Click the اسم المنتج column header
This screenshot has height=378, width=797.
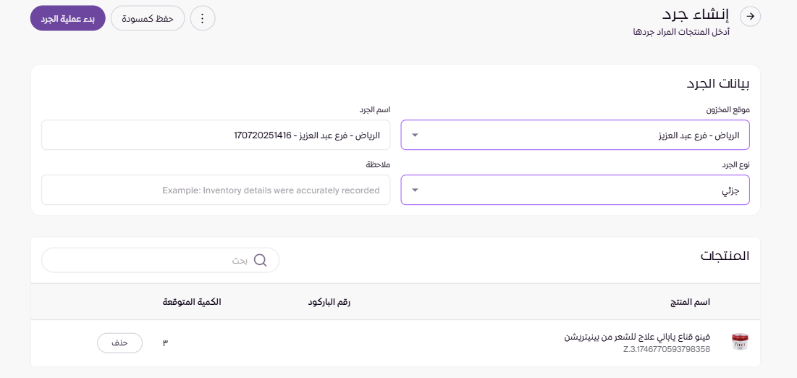click(x=690, y=301)
